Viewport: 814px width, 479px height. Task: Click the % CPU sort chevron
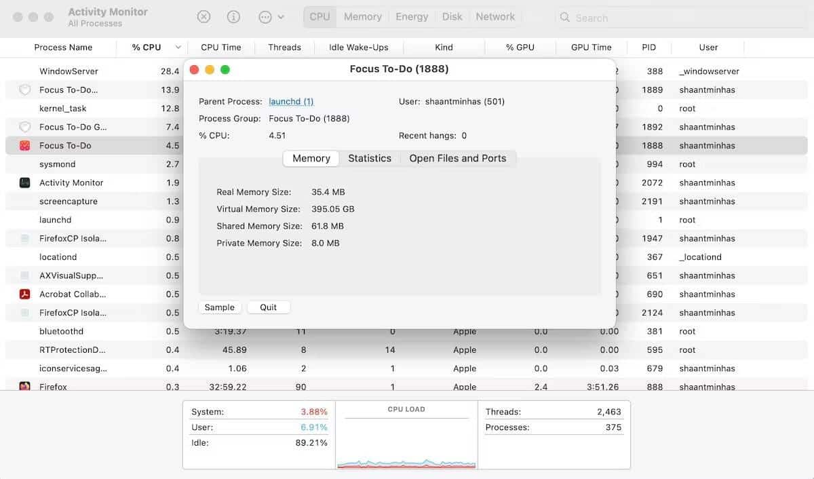tap(178, 47)
